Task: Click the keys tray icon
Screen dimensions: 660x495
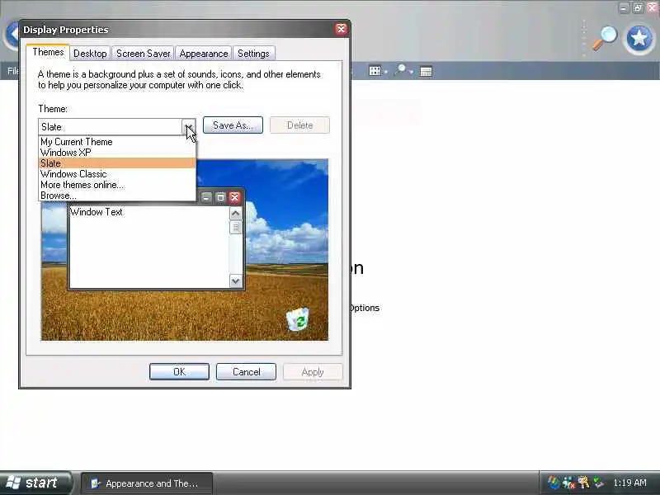Action: tap(583, 483)
